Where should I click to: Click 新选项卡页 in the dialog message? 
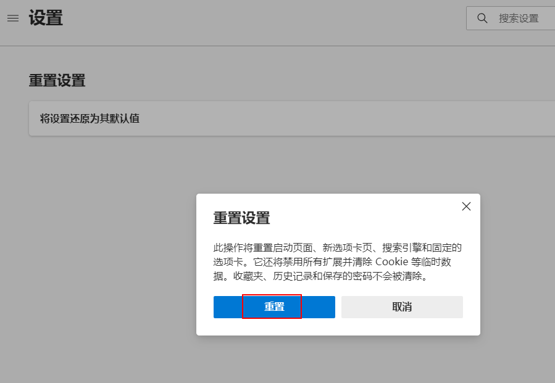pos(348,248)
